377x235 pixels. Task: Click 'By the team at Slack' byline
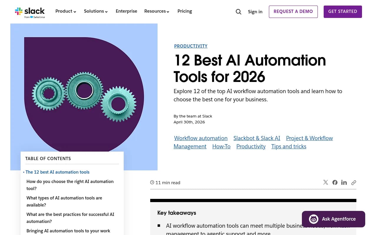(x=193, y=116)
